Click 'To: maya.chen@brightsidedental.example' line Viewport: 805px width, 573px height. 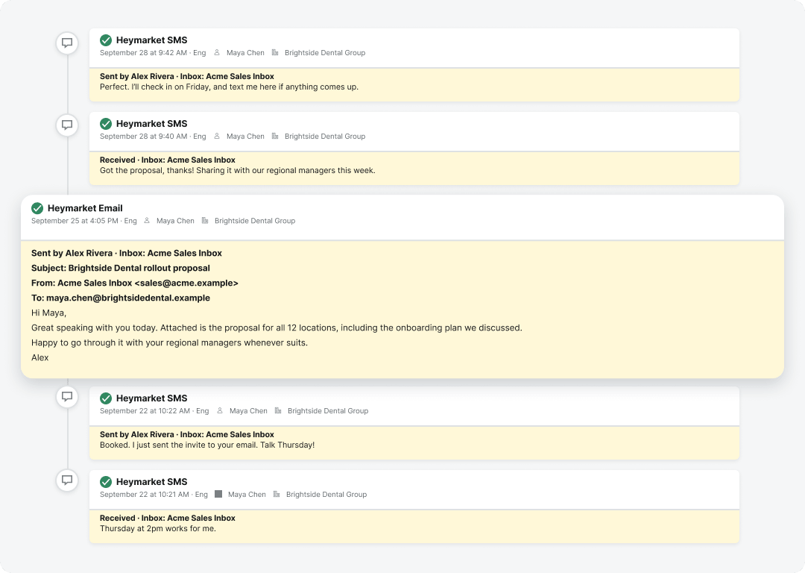pyautogui.click(x=121, y=298)
